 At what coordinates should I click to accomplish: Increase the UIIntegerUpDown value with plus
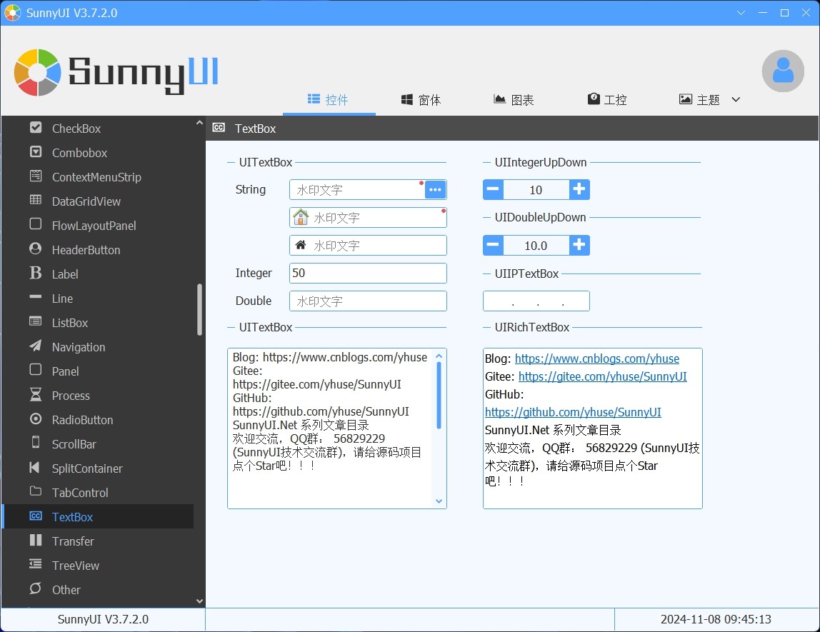click(x=579, y=189)
